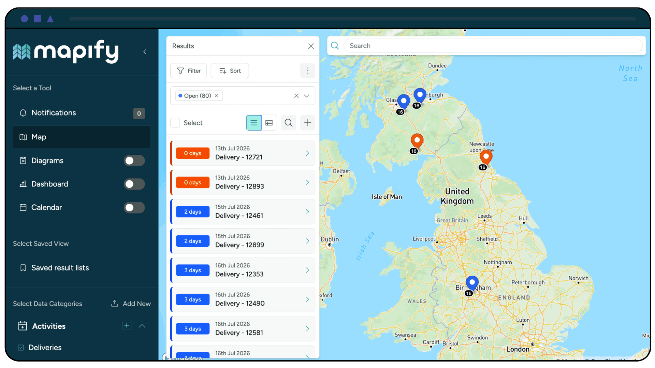Image resolution: width=655 pixels, height=368 pixels.
Task: Select Delivery - 12899 text
Action: 239,245
